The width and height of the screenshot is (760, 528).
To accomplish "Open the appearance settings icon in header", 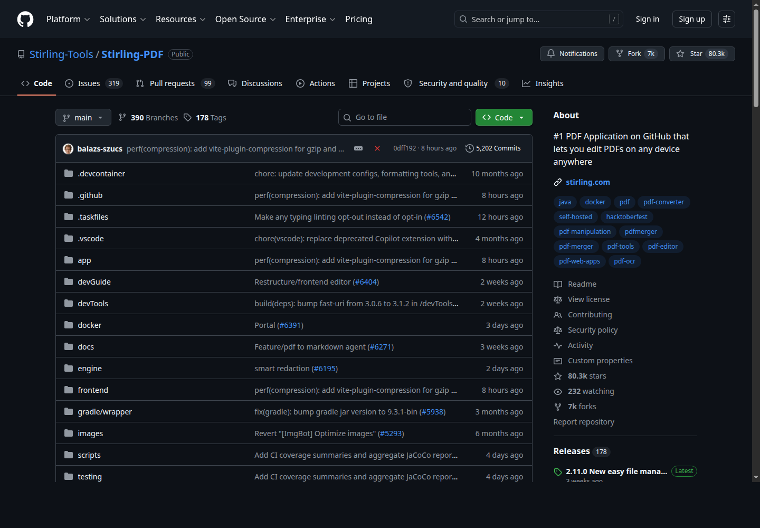I will 727,19.
